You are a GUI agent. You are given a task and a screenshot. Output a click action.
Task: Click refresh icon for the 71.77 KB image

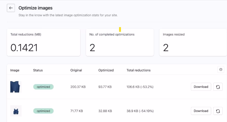point(218,111)
